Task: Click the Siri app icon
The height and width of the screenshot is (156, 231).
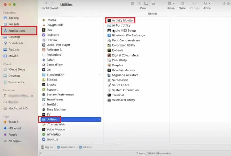Action: 44,70
